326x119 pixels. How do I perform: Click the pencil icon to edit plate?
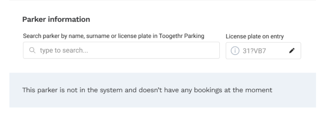[x=291, y=51]
